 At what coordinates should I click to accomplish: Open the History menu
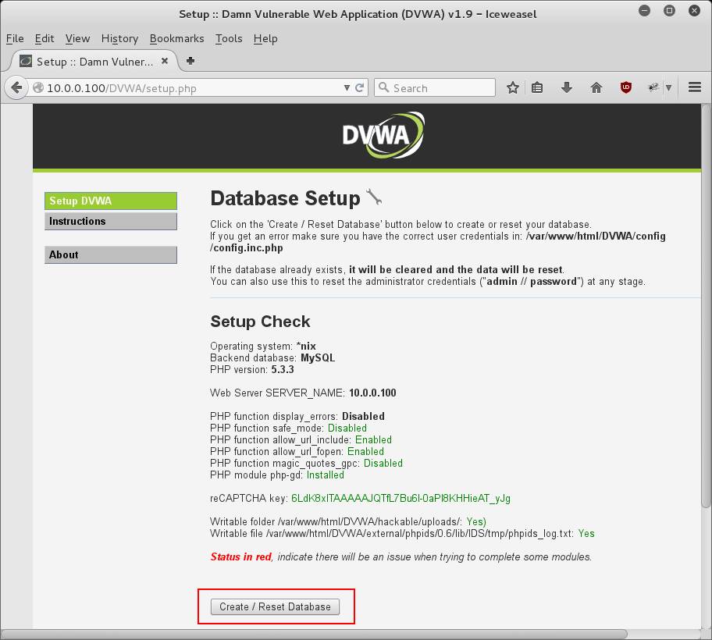click(120, 38)
